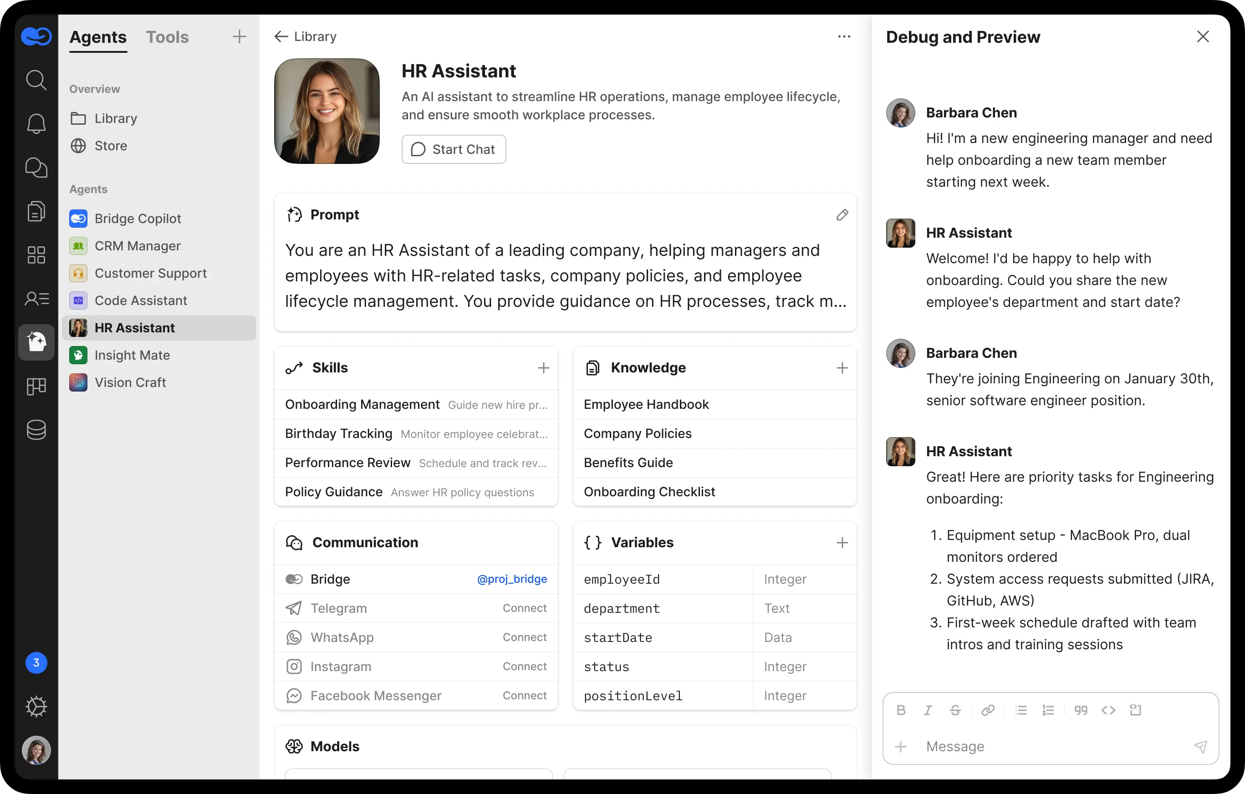The width and height of the screenshot is (1245, 794).
Task: Select the Agents sparkle icon in sidebar
Action: coord(36,342)
